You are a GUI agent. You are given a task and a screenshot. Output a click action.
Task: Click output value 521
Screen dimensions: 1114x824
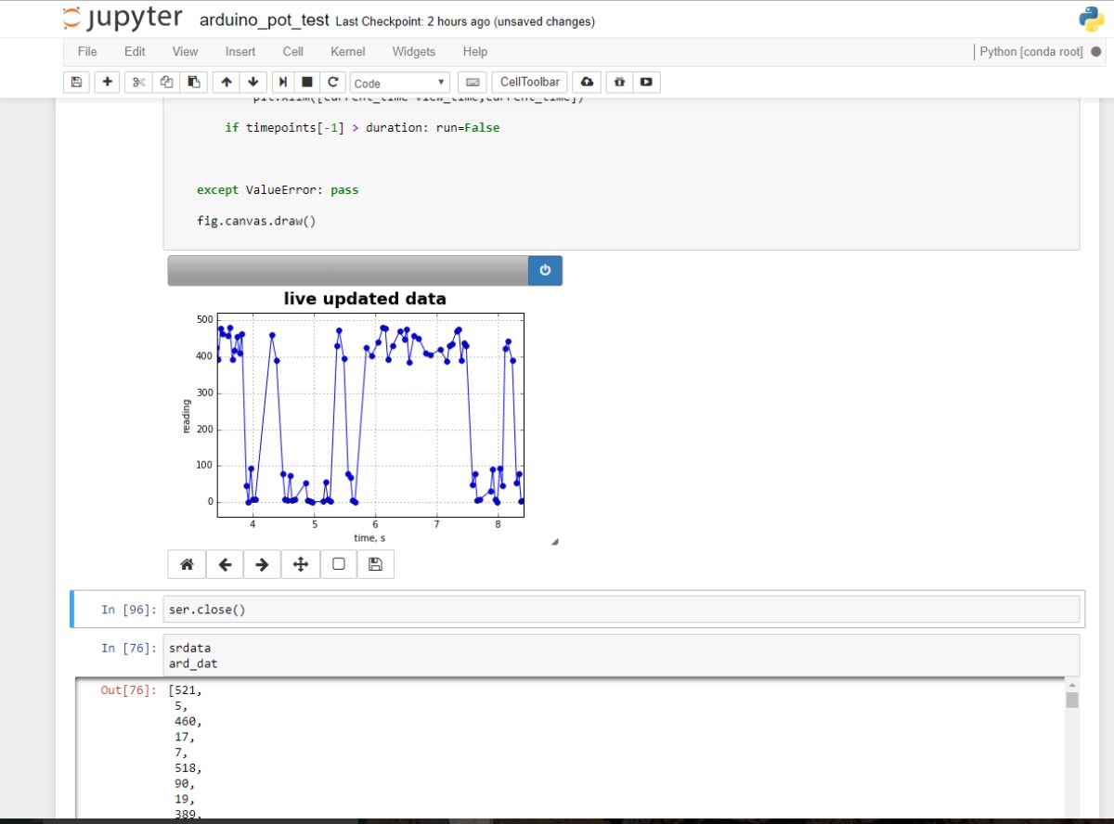tap(187, 690)
